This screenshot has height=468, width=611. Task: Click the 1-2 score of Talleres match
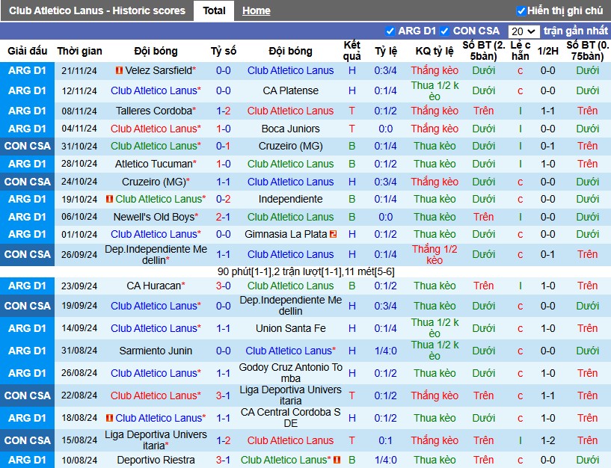coord(224,111)
